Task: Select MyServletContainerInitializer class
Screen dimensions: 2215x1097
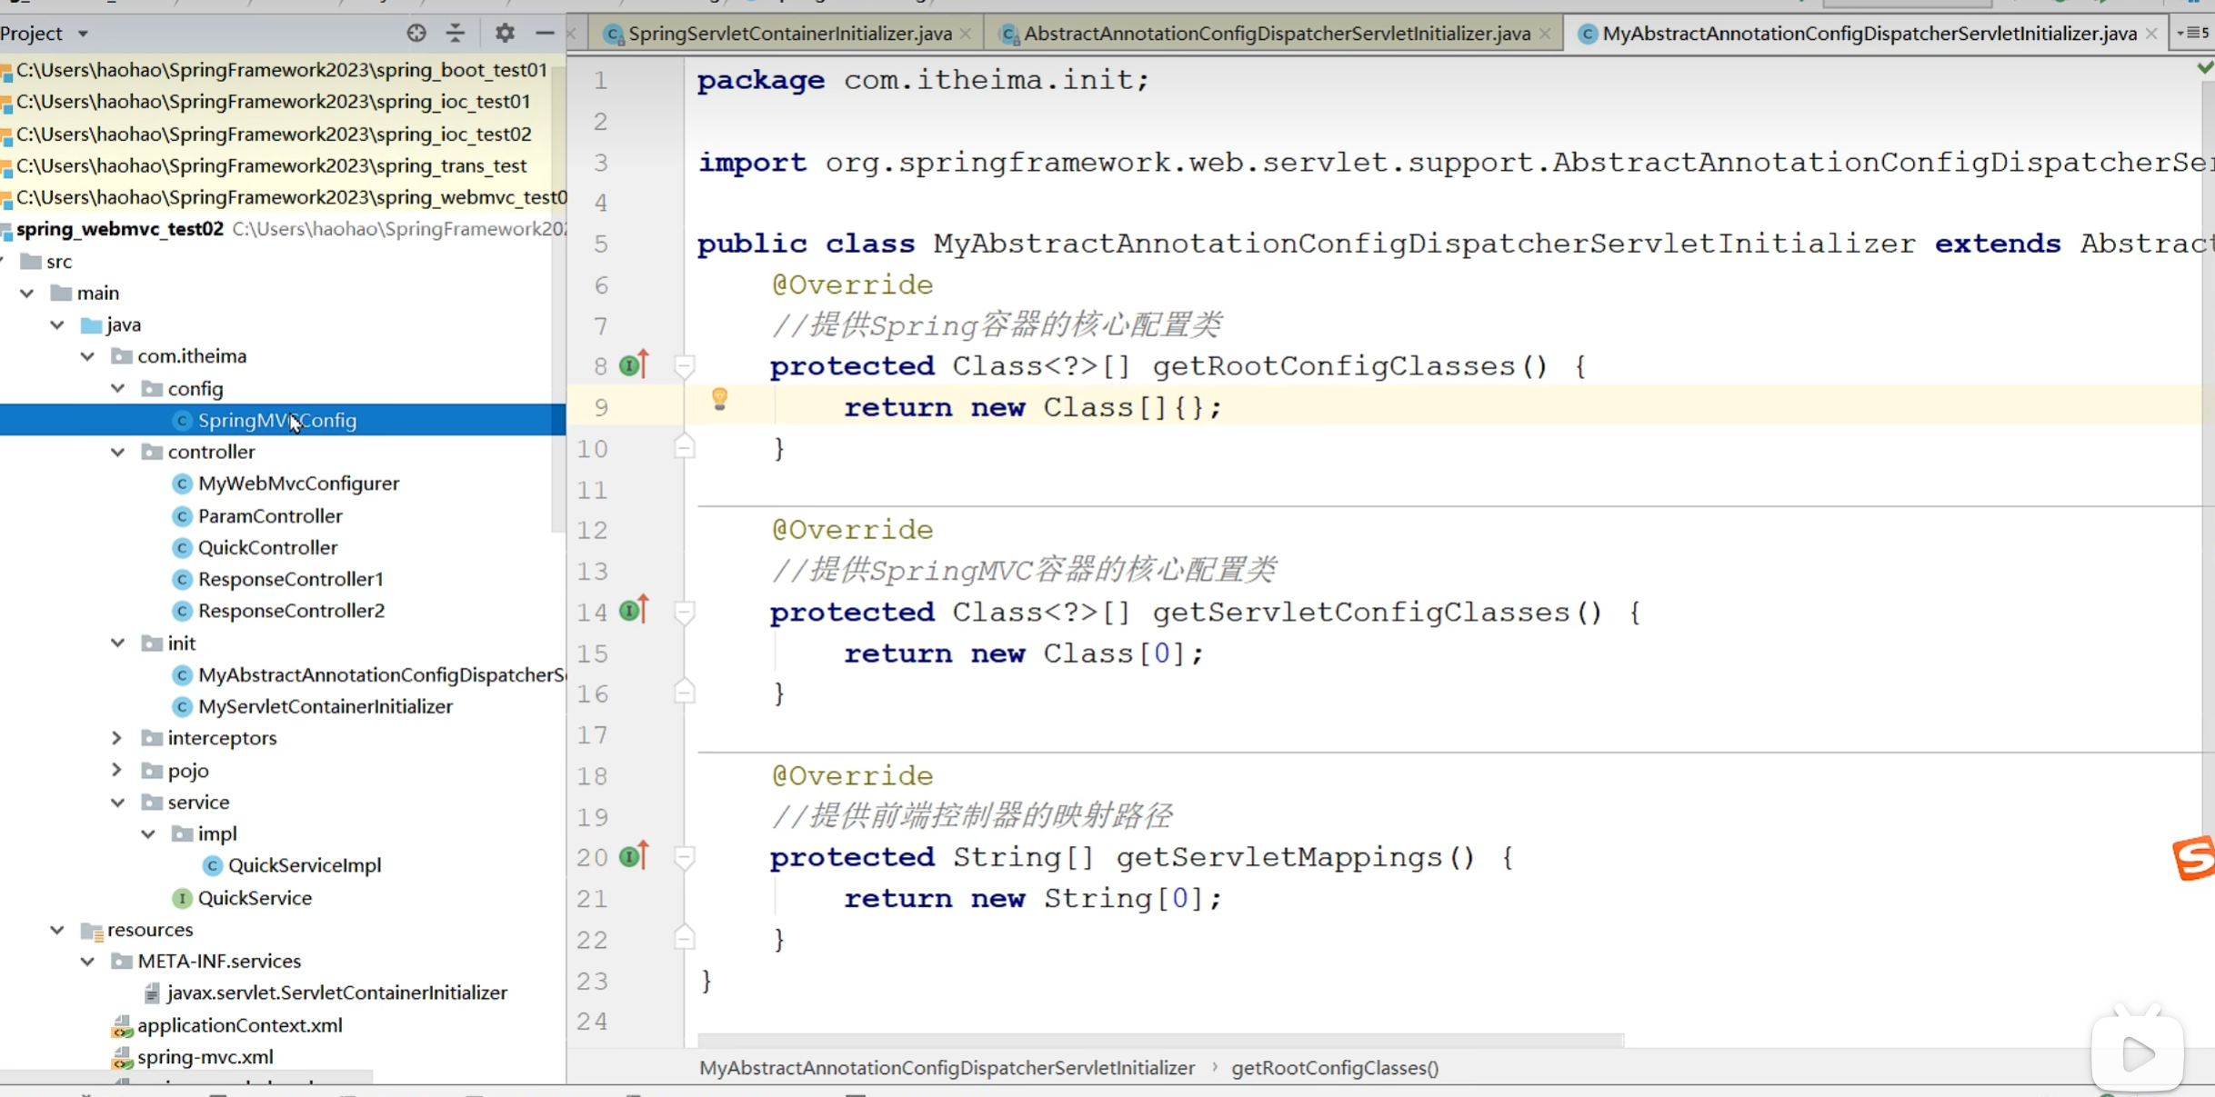Action: [326, 706]
